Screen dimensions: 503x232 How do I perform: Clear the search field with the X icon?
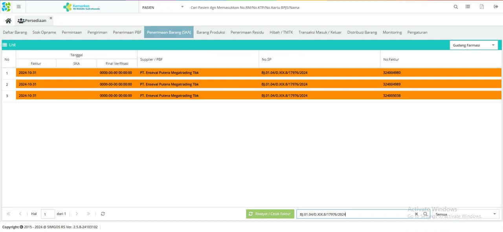pos(417,214)
